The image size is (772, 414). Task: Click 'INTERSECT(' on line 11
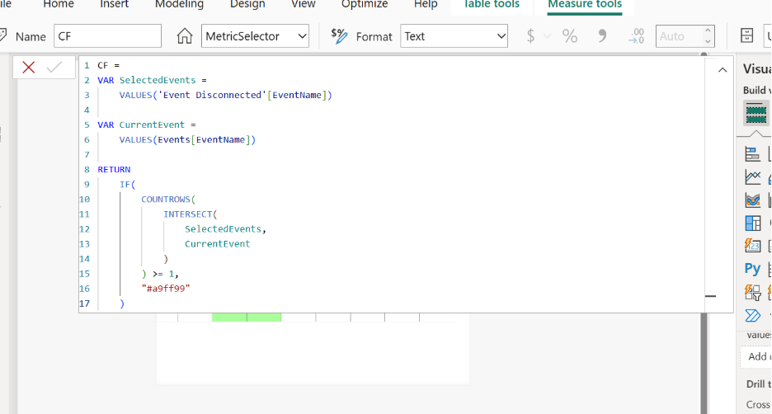(x=191, y=214)
